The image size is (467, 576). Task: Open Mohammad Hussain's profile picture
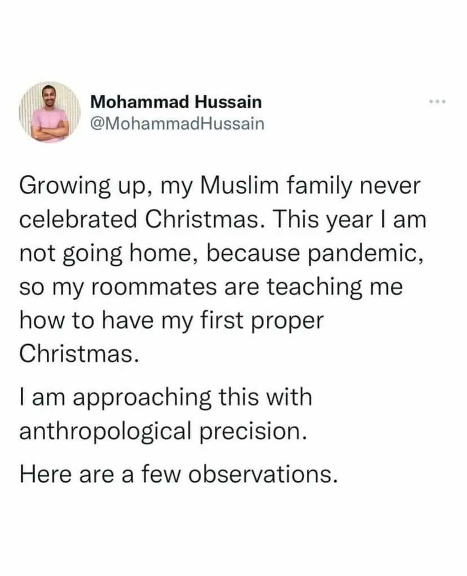coord(50,112)
